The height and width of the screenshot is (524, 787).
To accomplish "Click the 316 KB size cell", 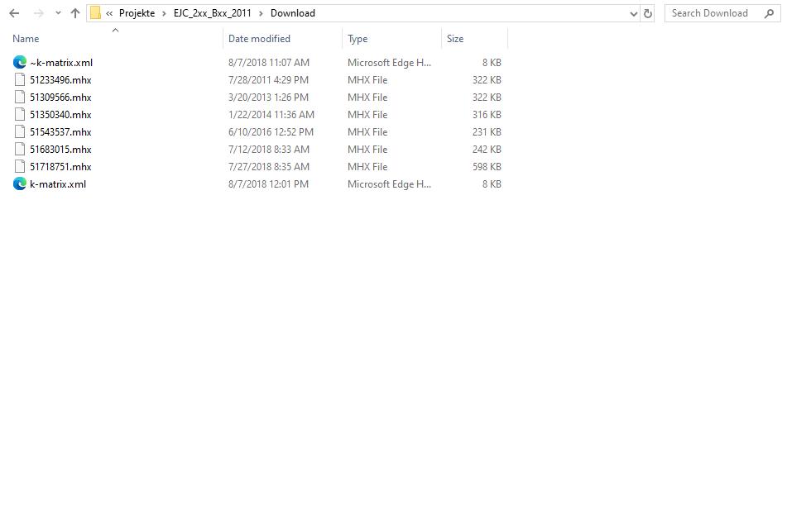I will [487, 115].
